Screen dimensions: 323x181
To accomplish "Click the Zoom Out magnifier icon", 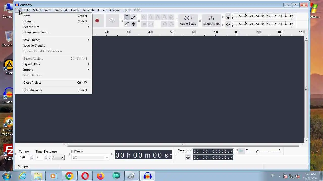I will tap(151, 17).
